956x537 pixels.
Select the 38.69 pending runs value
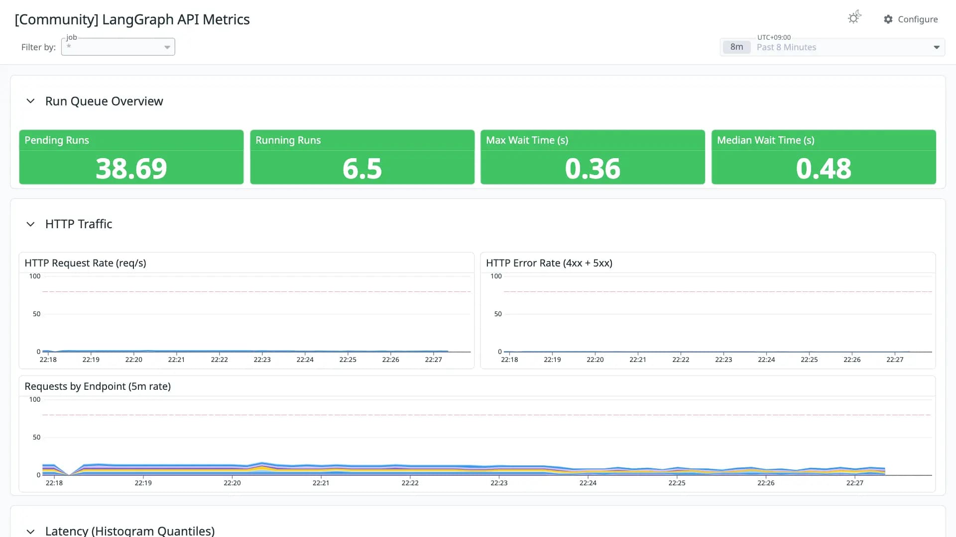click(131, 169)
